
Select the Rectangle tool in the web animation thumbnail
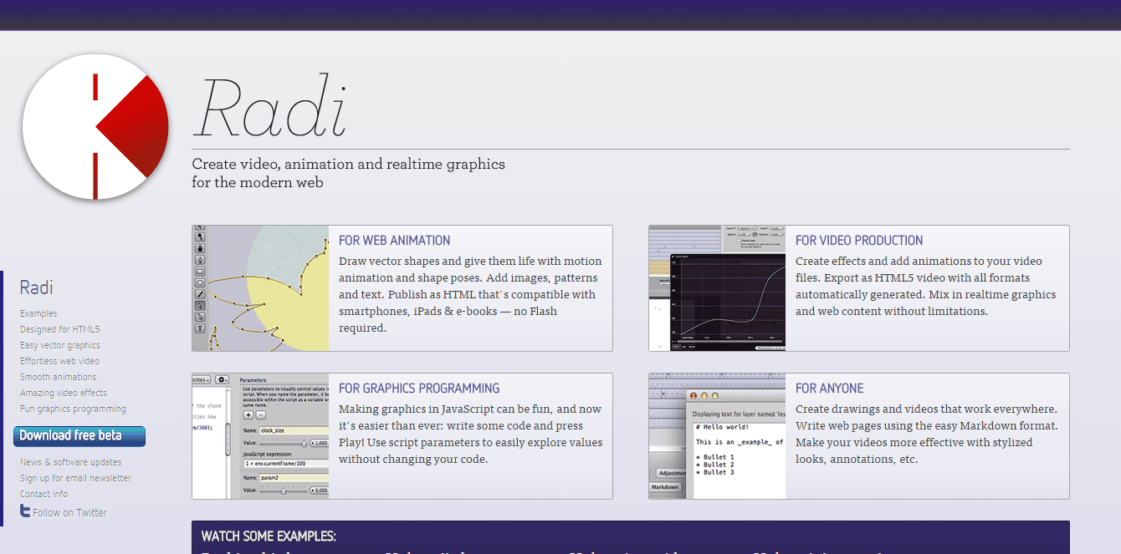[x=200, y=272]
